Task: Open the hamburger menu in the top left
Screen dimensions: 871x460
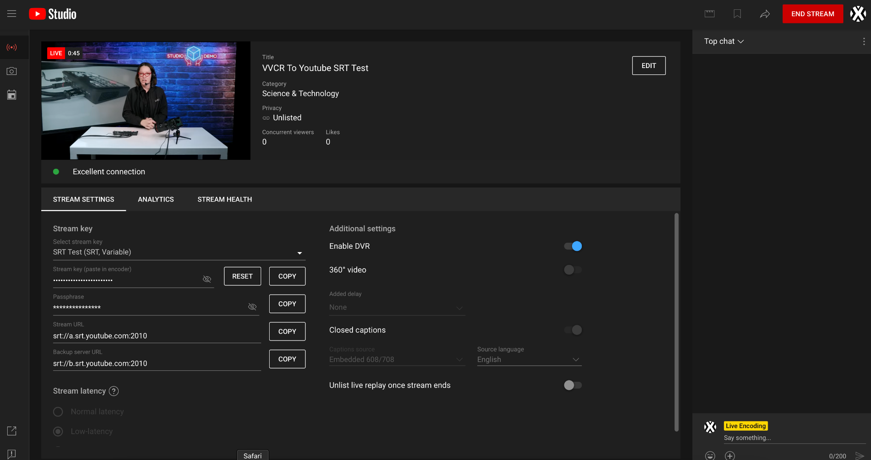Action: (11, 14)
